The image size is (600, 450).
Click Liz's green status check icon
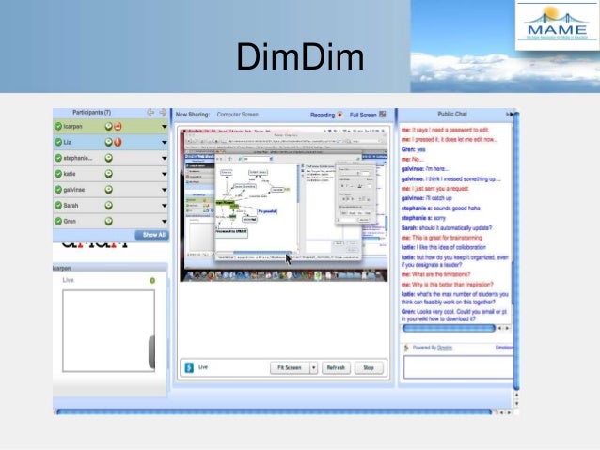[58, 142]
